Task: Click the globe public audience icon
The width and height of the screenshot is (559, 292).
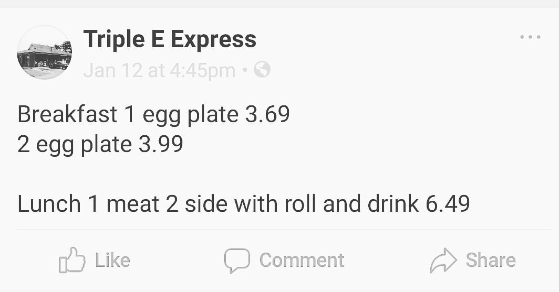Action: [x=262, y=69]
